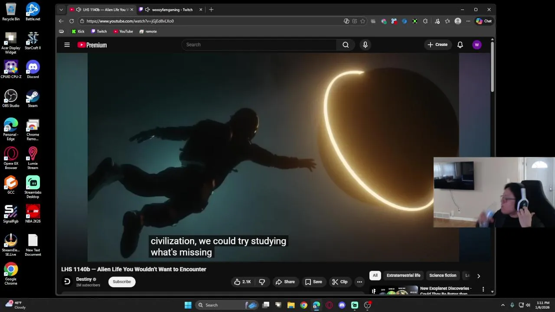
Task: Click the Clip button
Action: [340, 282]
